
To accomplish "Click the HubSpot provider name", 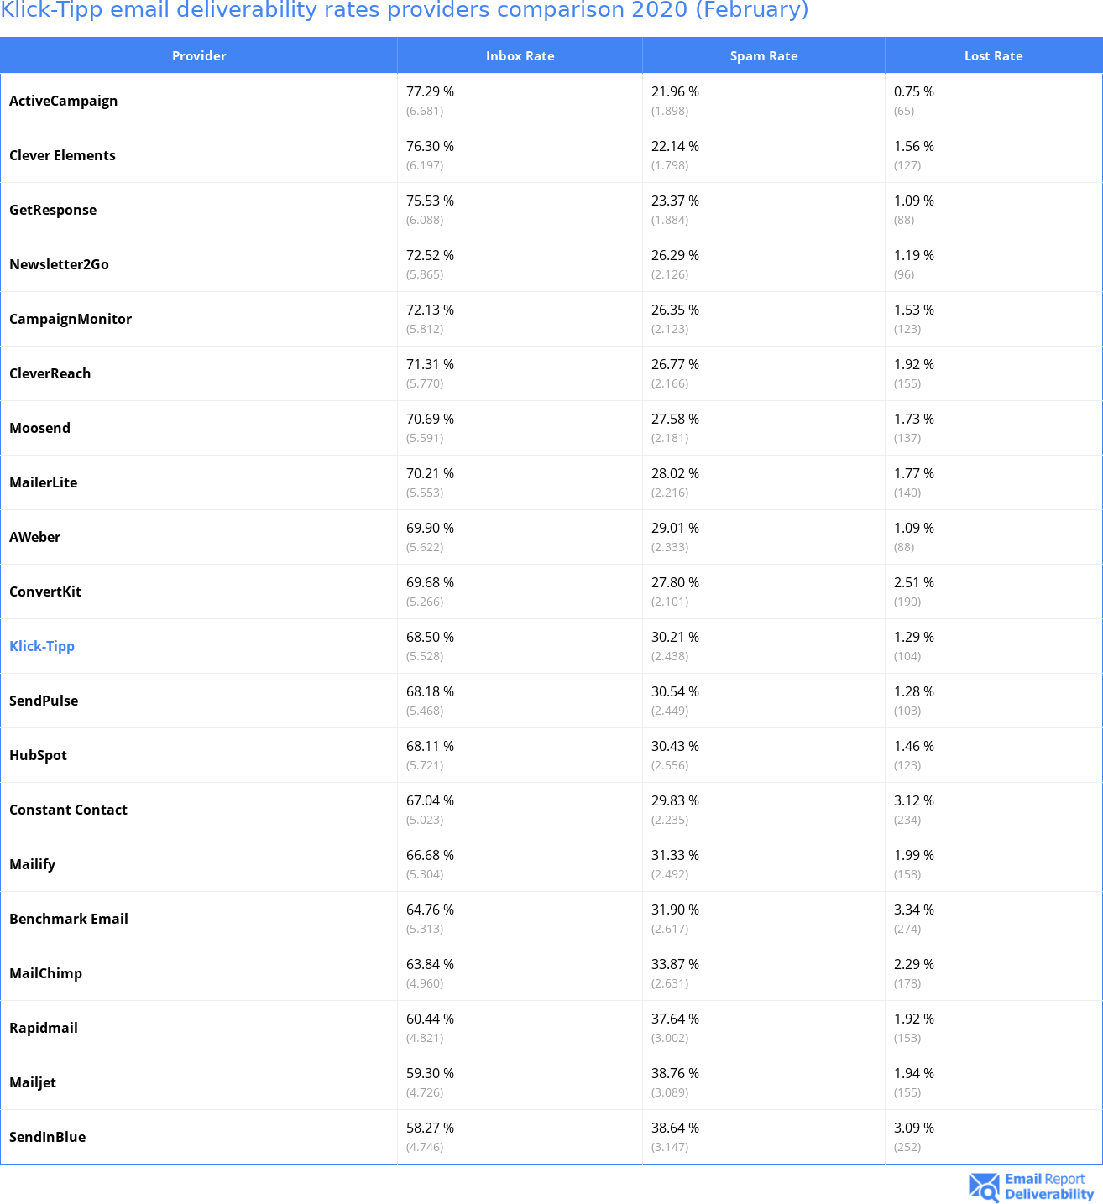I will 38,755.
